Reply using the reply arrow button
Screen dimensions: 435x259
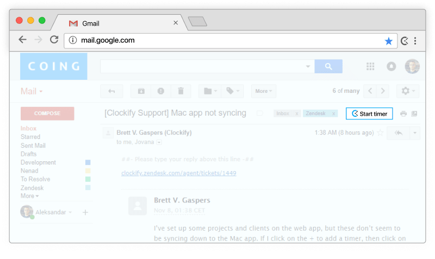click(x=399, y=133)
